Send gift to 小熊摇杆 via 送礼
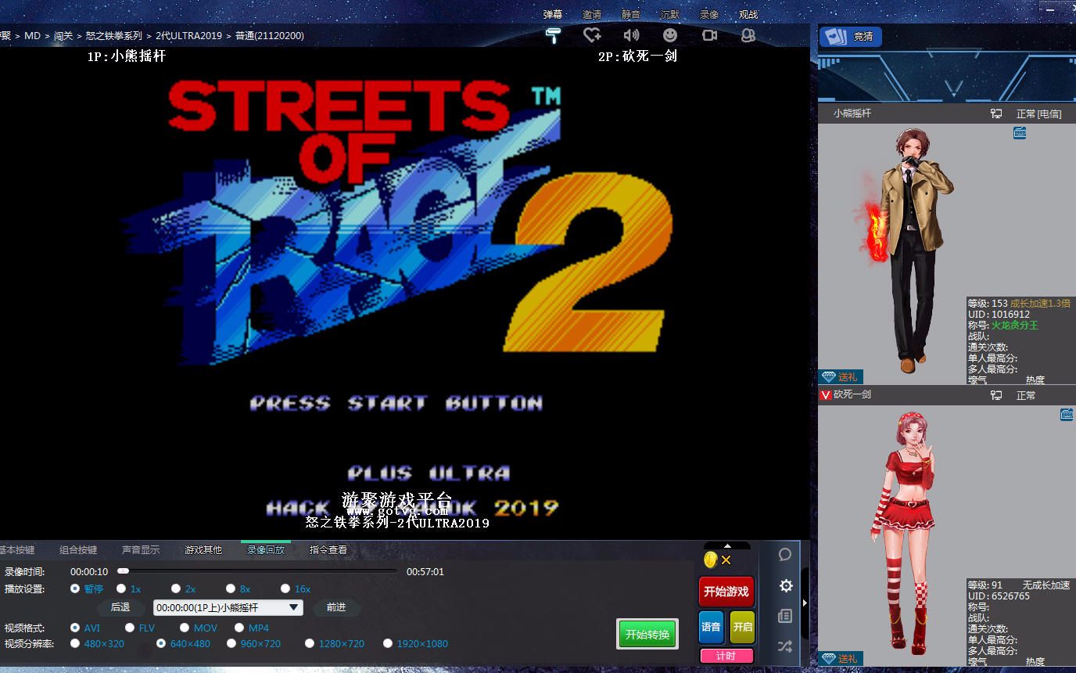This screenshot has width=1076, height=673. pos(841,377)
